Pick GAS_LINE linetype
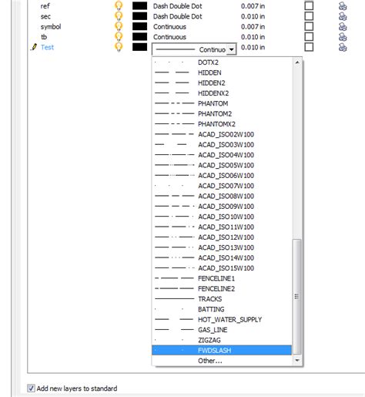Image resolution: width=365 pixels, height=397 pixels. click(222, 330)
